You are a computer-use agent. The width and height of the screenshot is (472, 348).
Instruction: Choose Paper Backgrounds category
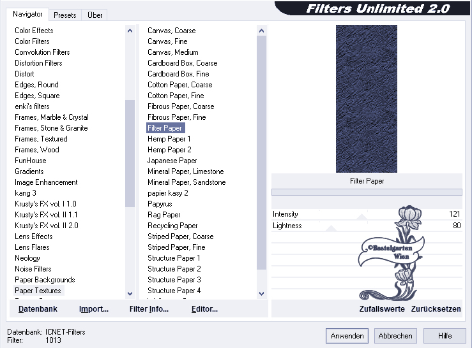click(45, 279)
